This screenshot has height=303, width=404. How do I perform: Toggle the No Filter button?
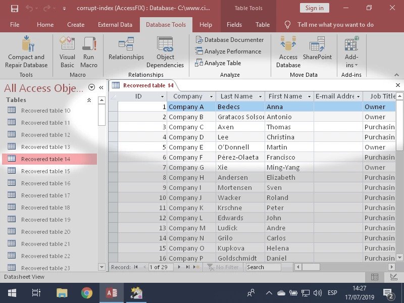(222, 267)
